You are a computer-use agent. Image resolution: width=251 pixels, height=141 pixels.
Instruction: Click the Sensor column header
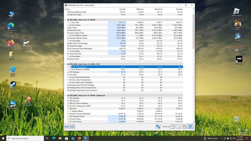(86, 9)
